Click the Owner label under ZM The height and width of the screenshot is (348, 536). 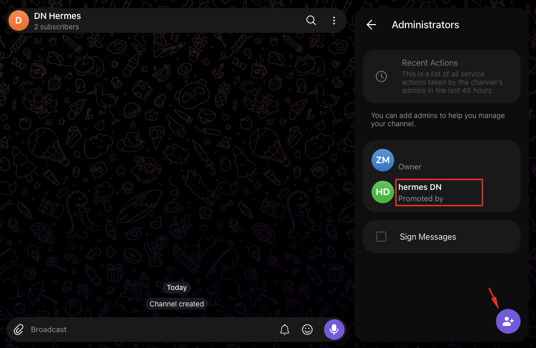tap(410, 167)
